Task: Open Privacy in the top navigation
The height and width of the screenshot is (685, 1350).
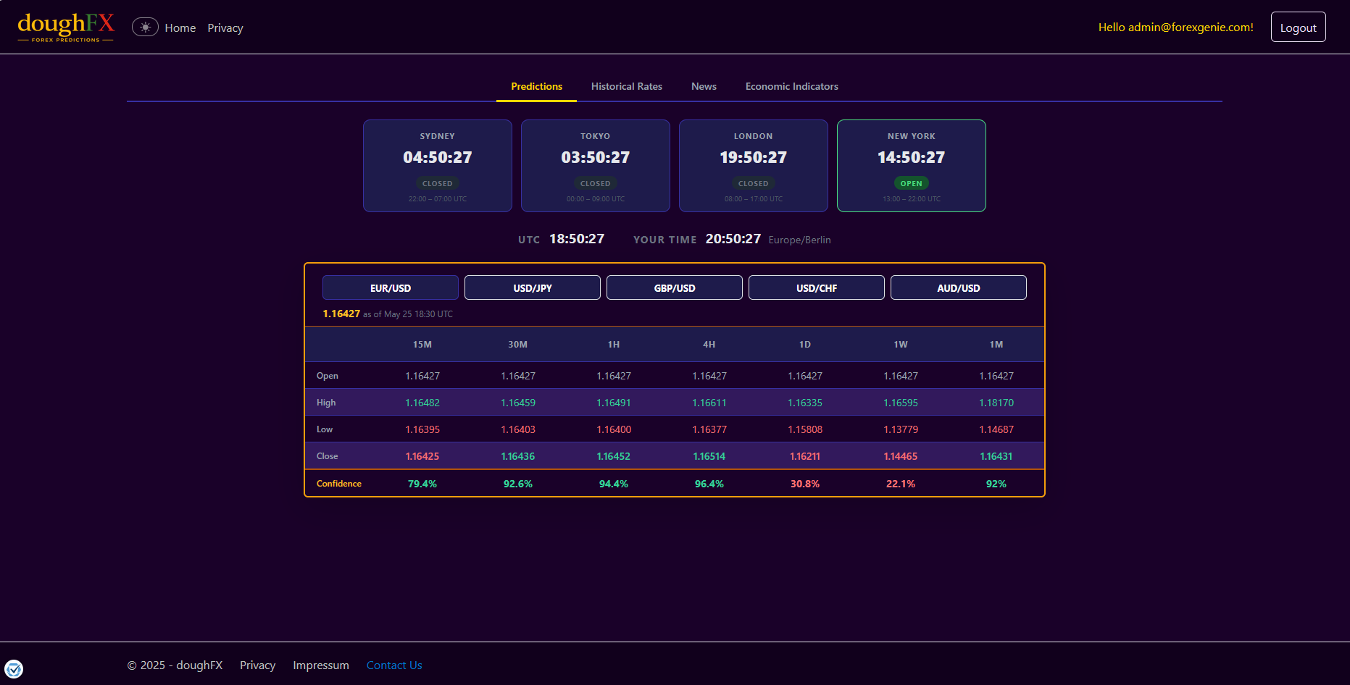Action: [225, 28]
